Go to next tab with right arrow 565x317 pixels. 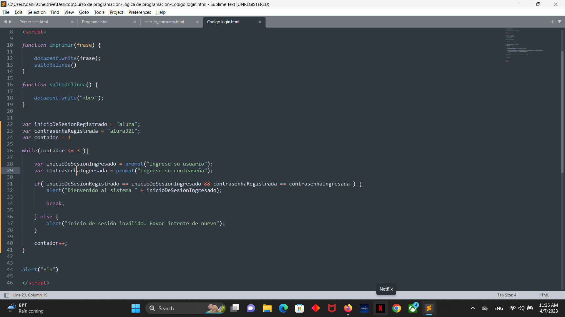point(10,22)
